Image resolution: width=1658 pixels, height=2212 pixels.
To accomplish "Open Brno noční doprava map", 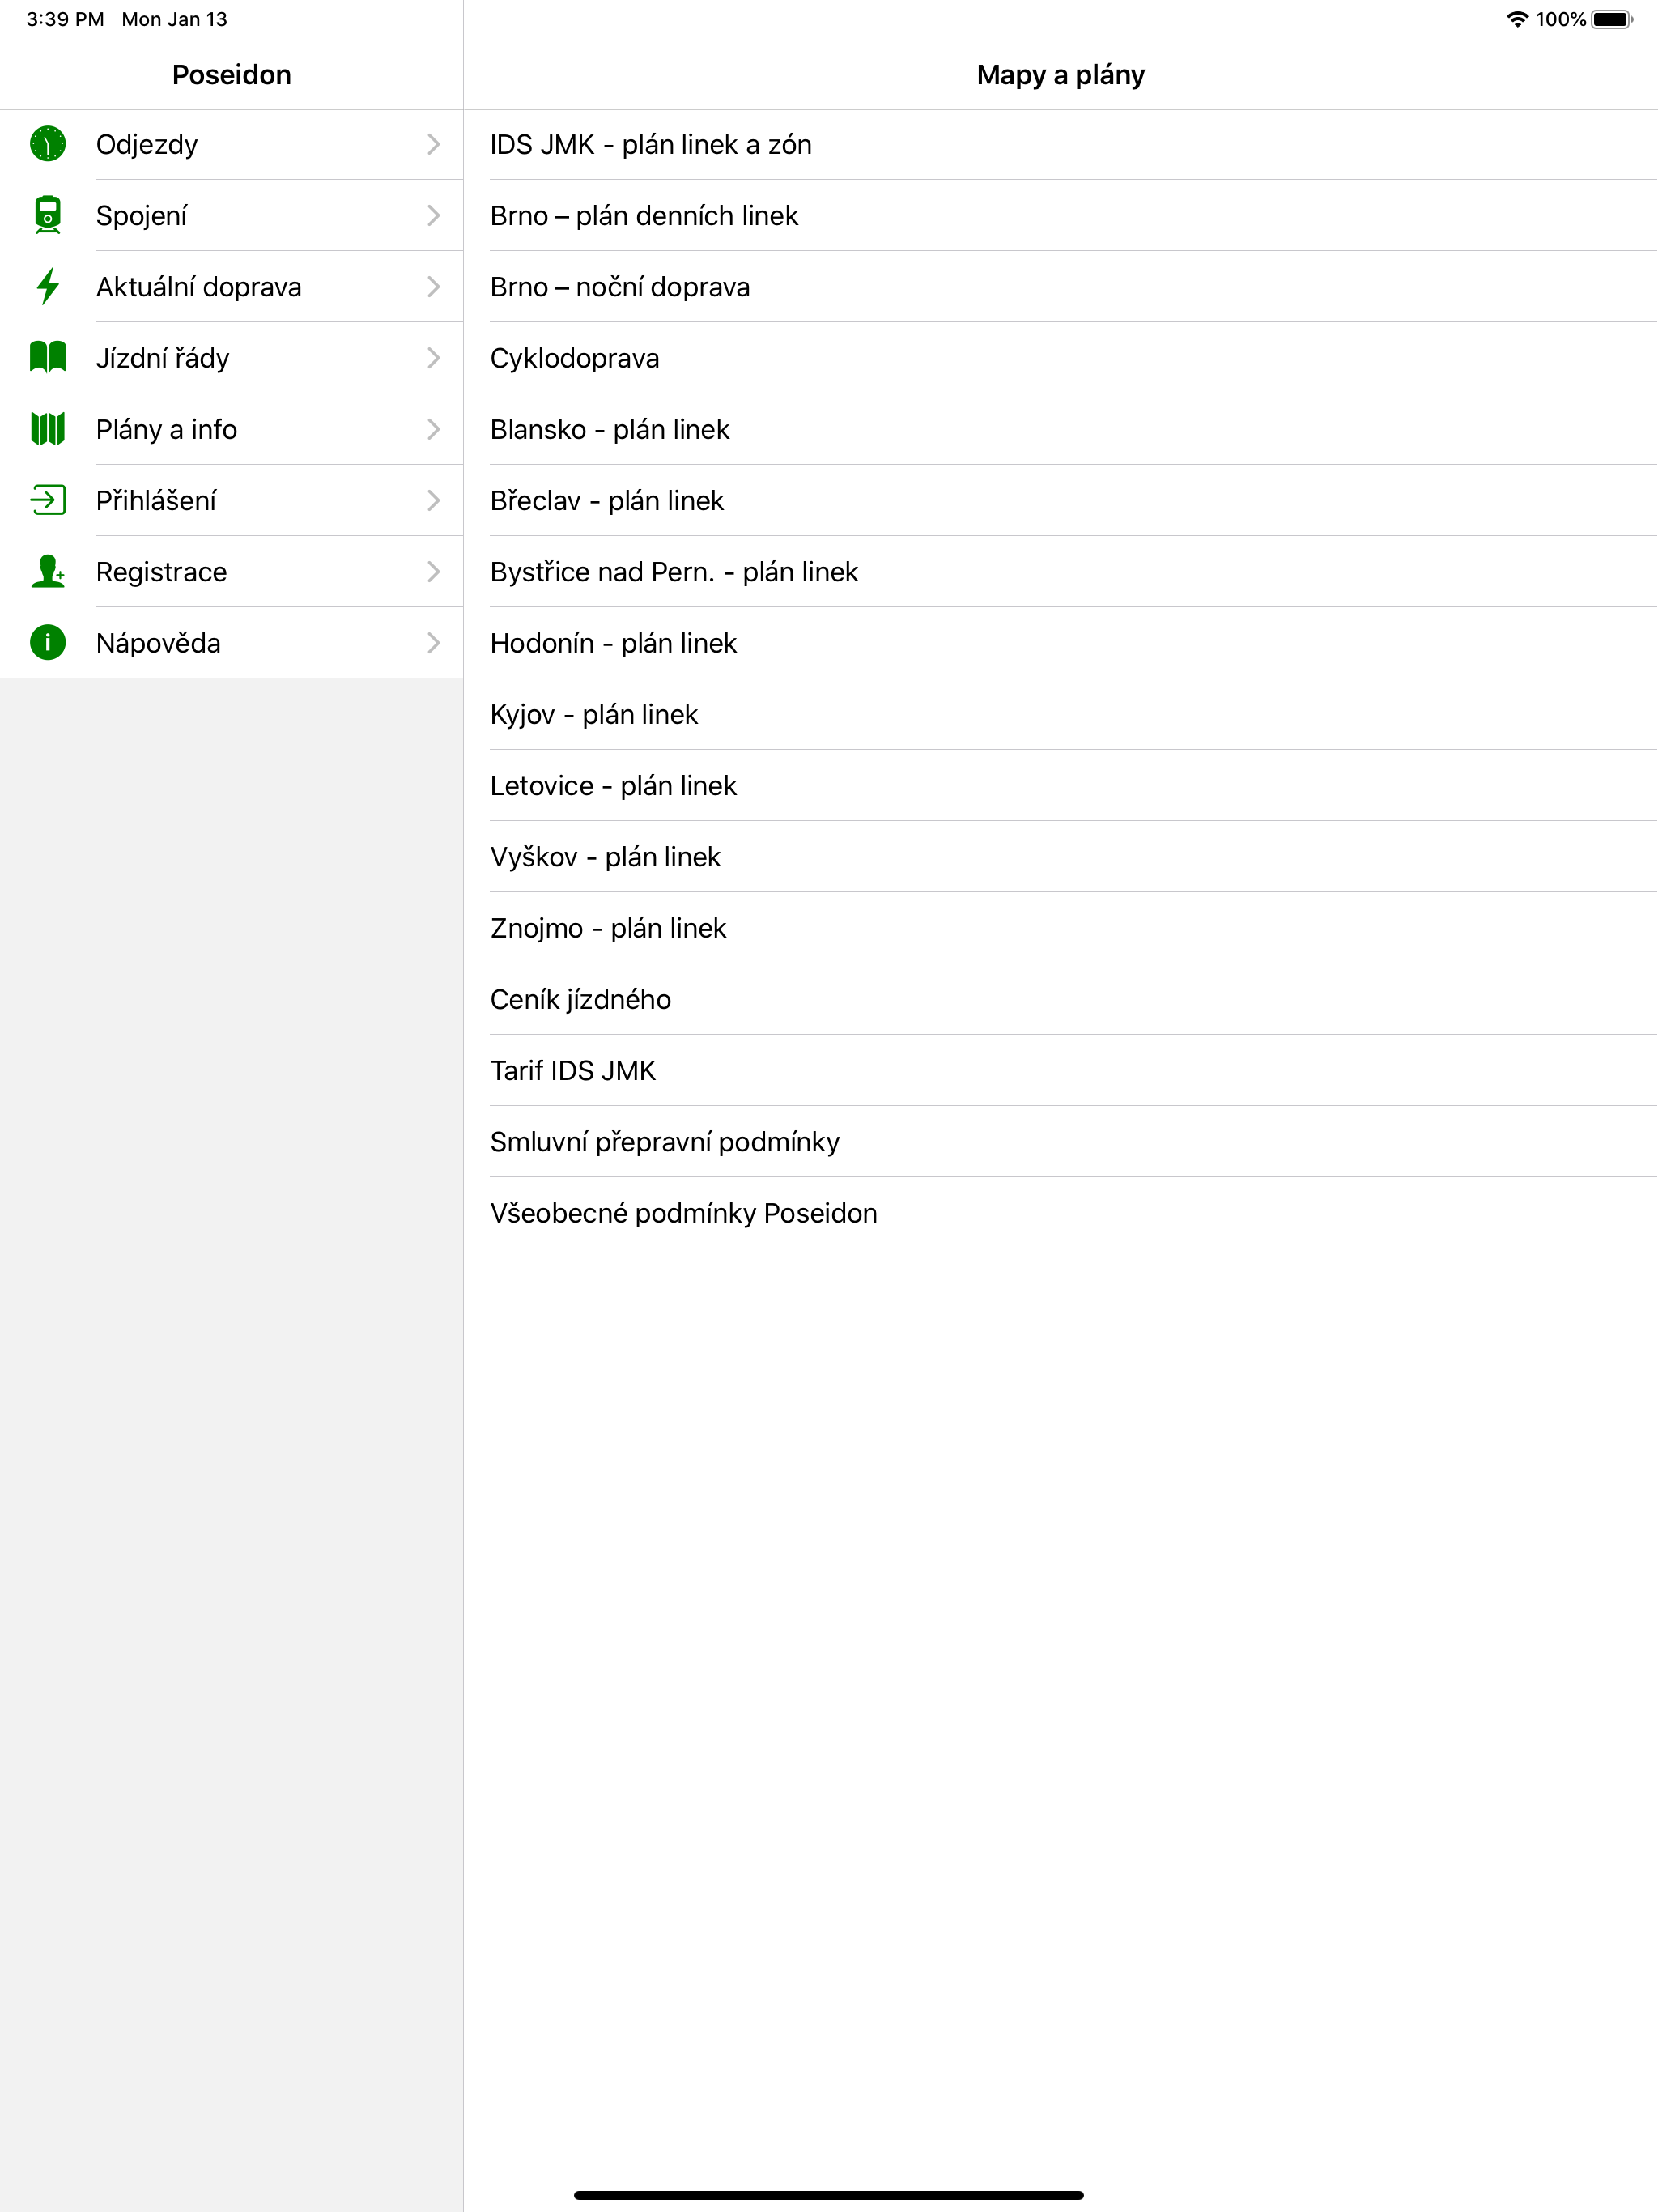I will [x=1061, y=286].
